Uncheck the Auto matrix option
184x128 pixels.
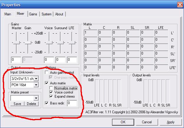47,83
